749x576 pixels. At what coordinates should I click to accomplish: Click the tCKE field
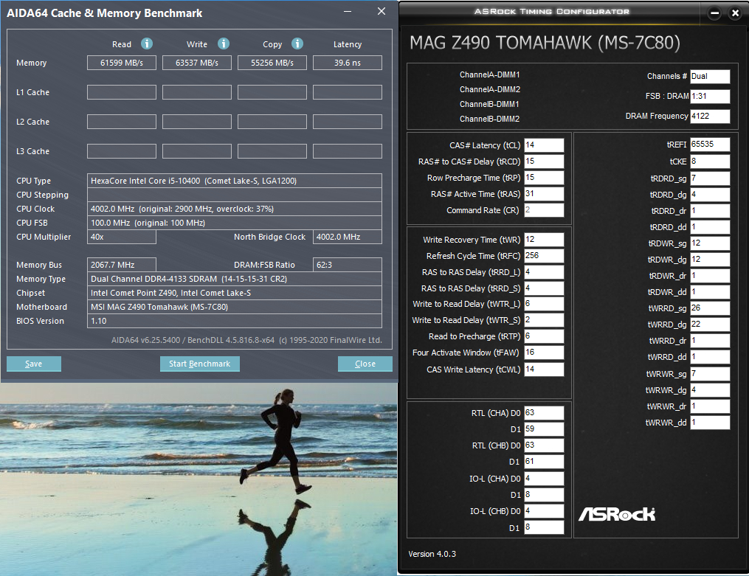(710, 162)
